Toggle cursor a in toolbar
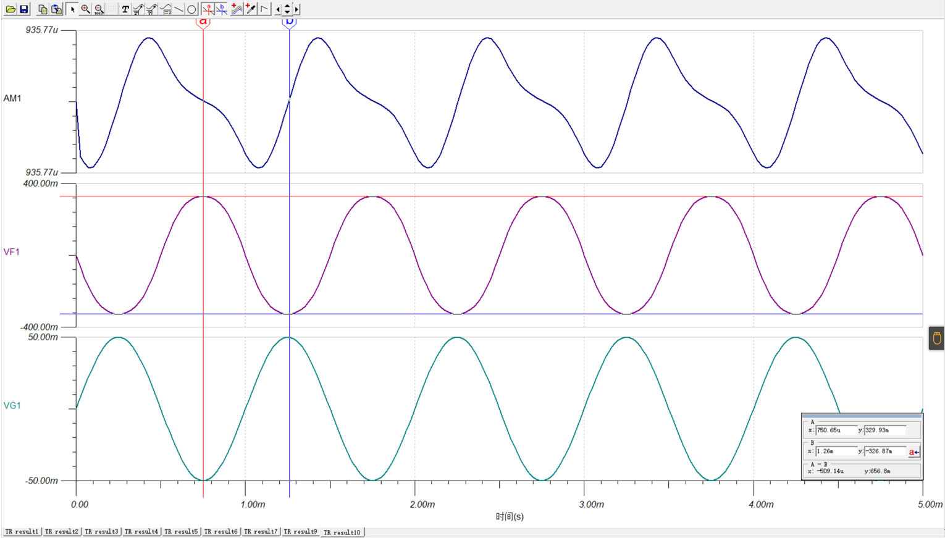 point(208,9)
